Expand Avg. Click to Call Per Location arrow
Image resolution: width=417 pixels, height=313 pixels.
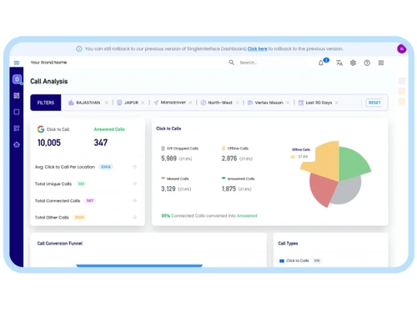[x=134, y=167]
